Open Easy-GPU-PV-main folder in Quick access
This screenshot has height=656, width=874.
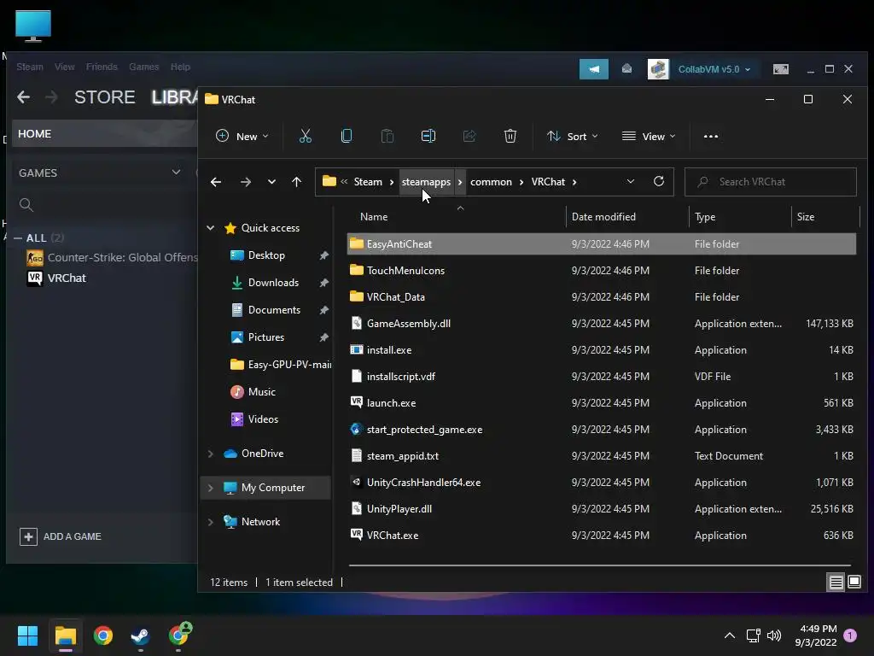coord(281,365)
